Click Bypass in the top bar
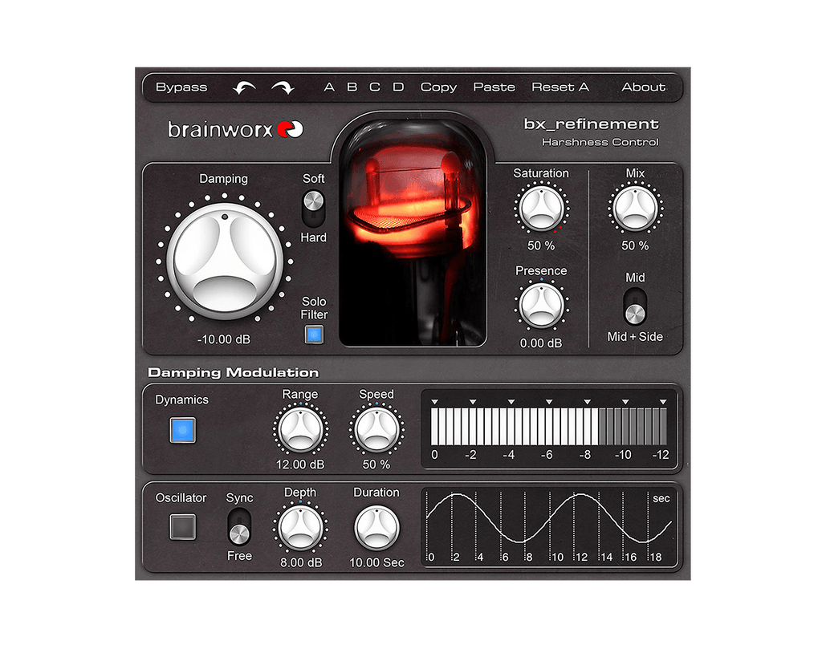Image resolution: width=822 pixels, height=645 pixels. coord(181,87)
